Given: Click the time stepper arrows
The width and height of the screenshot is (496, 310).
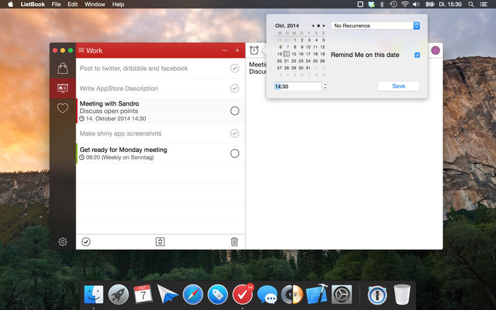Looking at the screenshot, I should [x=325, y=86].
